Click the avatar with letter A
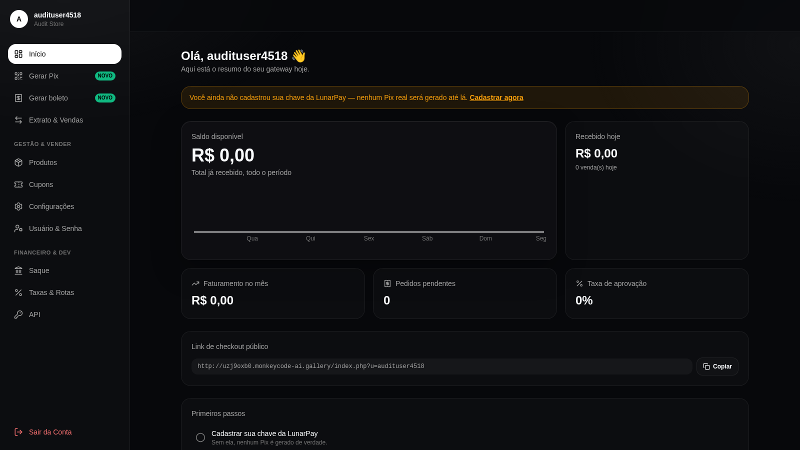Viewport: 800px width, 450px height. [19, 19]
